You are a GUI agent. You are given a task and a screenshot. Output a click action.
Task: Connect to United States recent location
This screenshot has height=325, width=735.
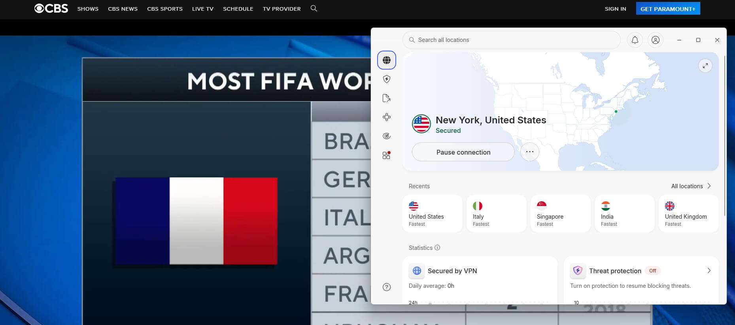pos(433,214)
